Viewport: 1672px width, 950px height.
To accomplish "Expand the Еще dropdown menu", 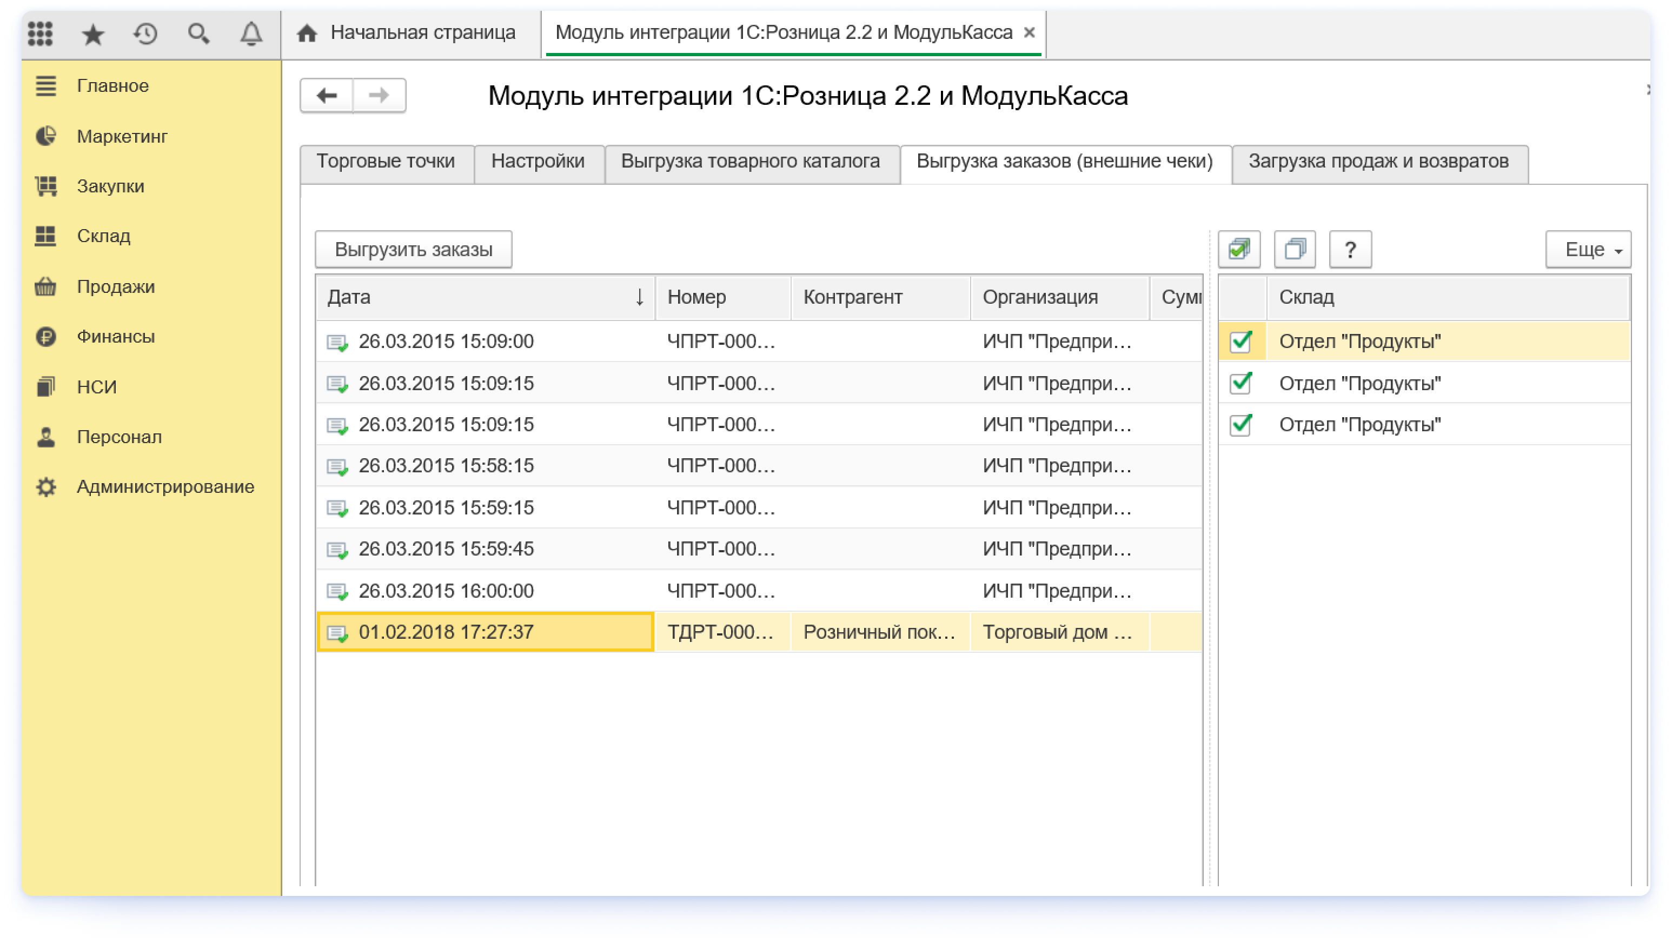I will point(1588,249).
